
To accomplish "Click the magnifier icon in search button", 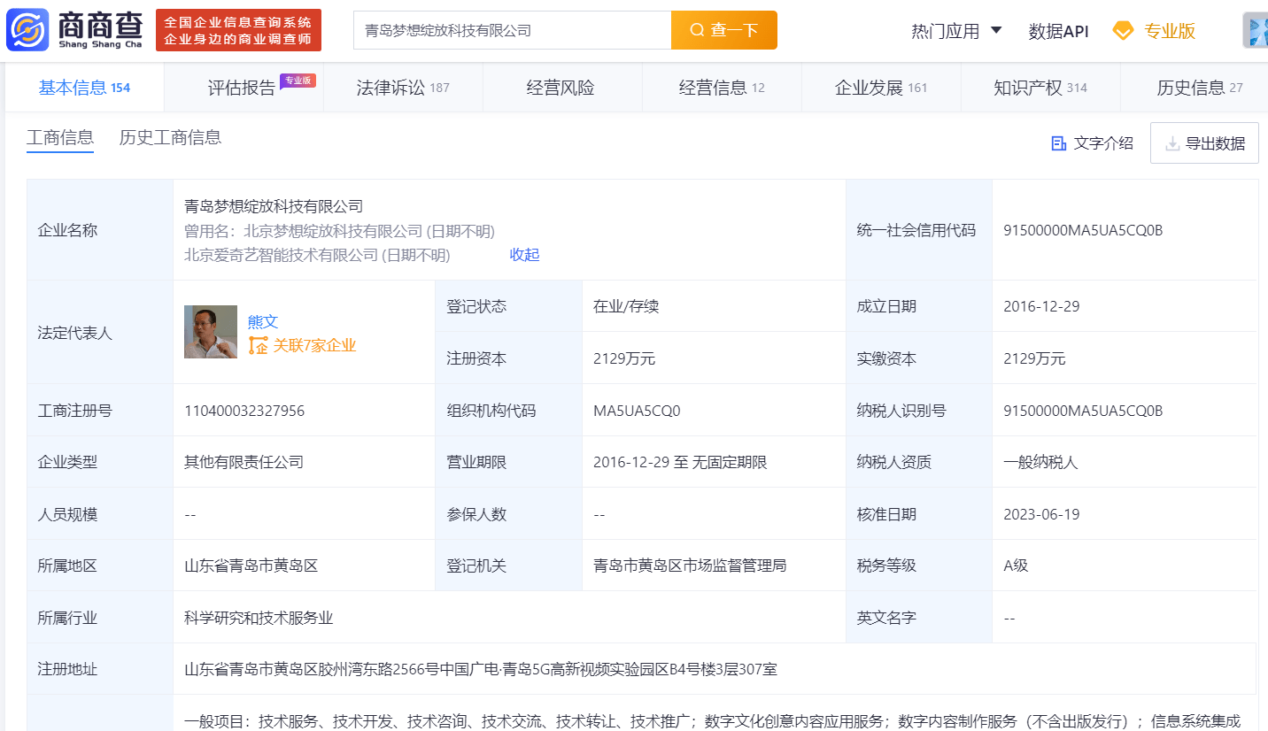I will pos(697,30).
